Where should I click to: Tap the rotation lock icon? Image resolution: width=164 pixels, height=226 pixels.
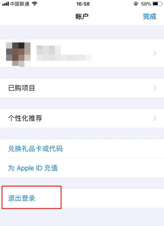point(136,4)
